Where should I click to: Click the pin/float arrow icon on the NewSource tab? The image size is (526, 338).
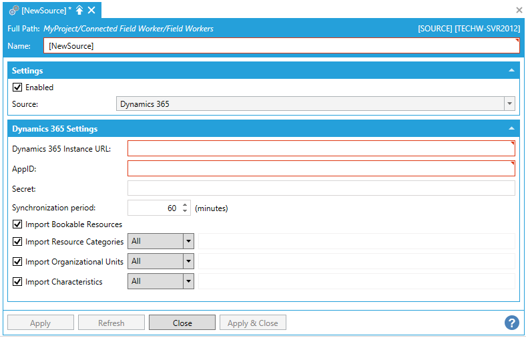point(79,10)
